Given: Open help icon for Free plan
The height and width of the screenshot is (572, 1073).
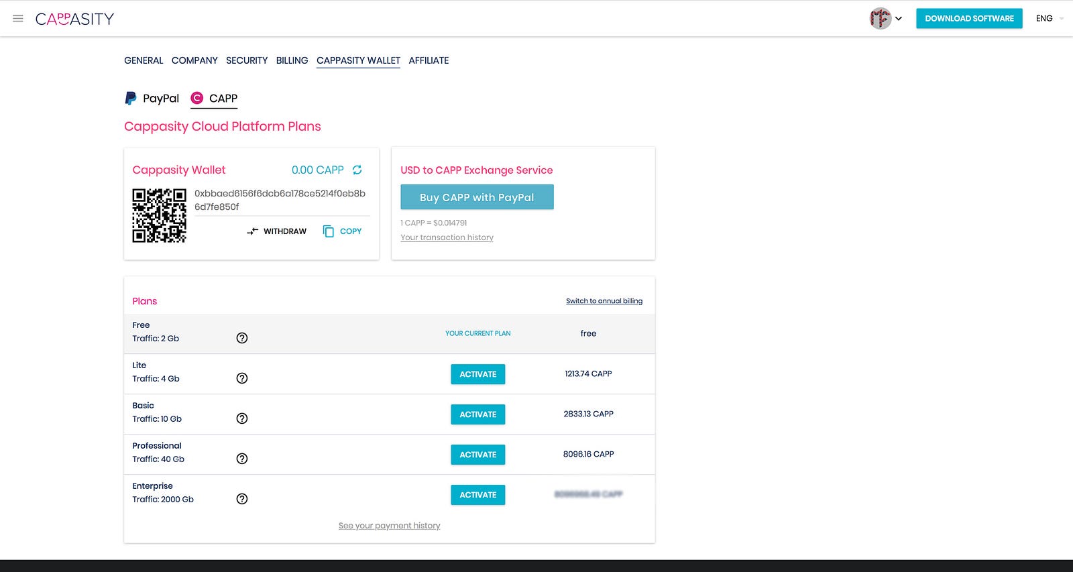Looking at the screenshot, I should coord(242,338).
